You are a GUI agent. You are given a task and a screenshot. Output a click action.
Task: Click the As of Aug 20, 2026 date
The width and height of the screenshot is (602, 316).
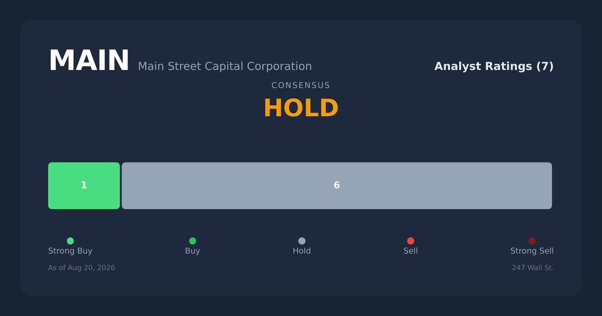pos(82,268)
